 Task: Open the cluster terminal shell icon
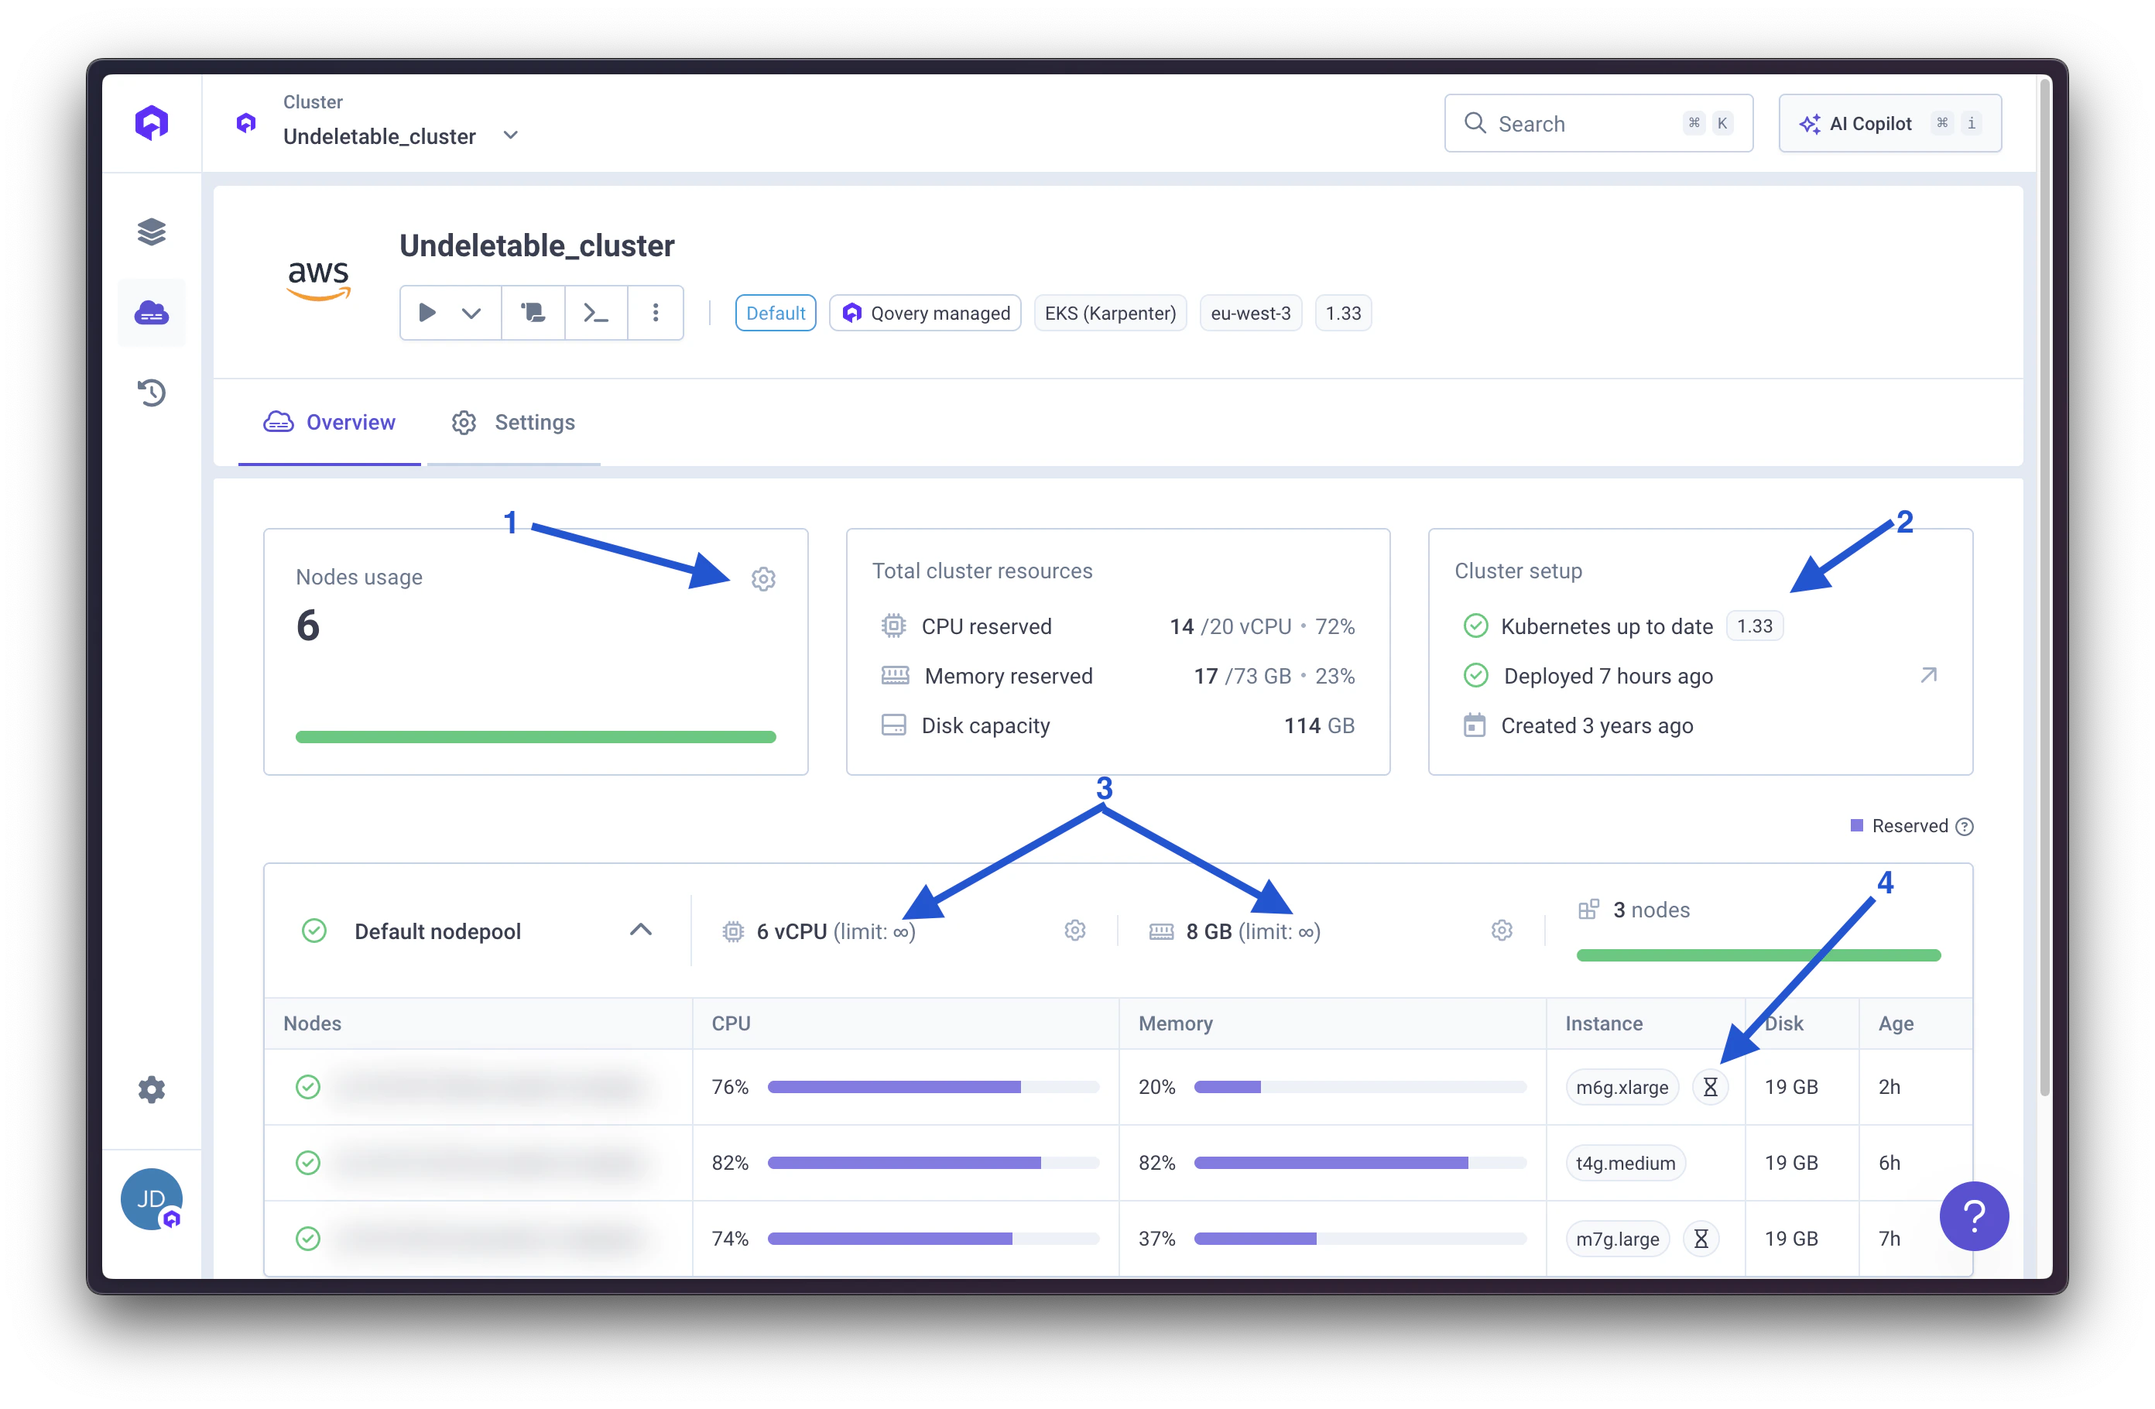click(x=595, y=314)
